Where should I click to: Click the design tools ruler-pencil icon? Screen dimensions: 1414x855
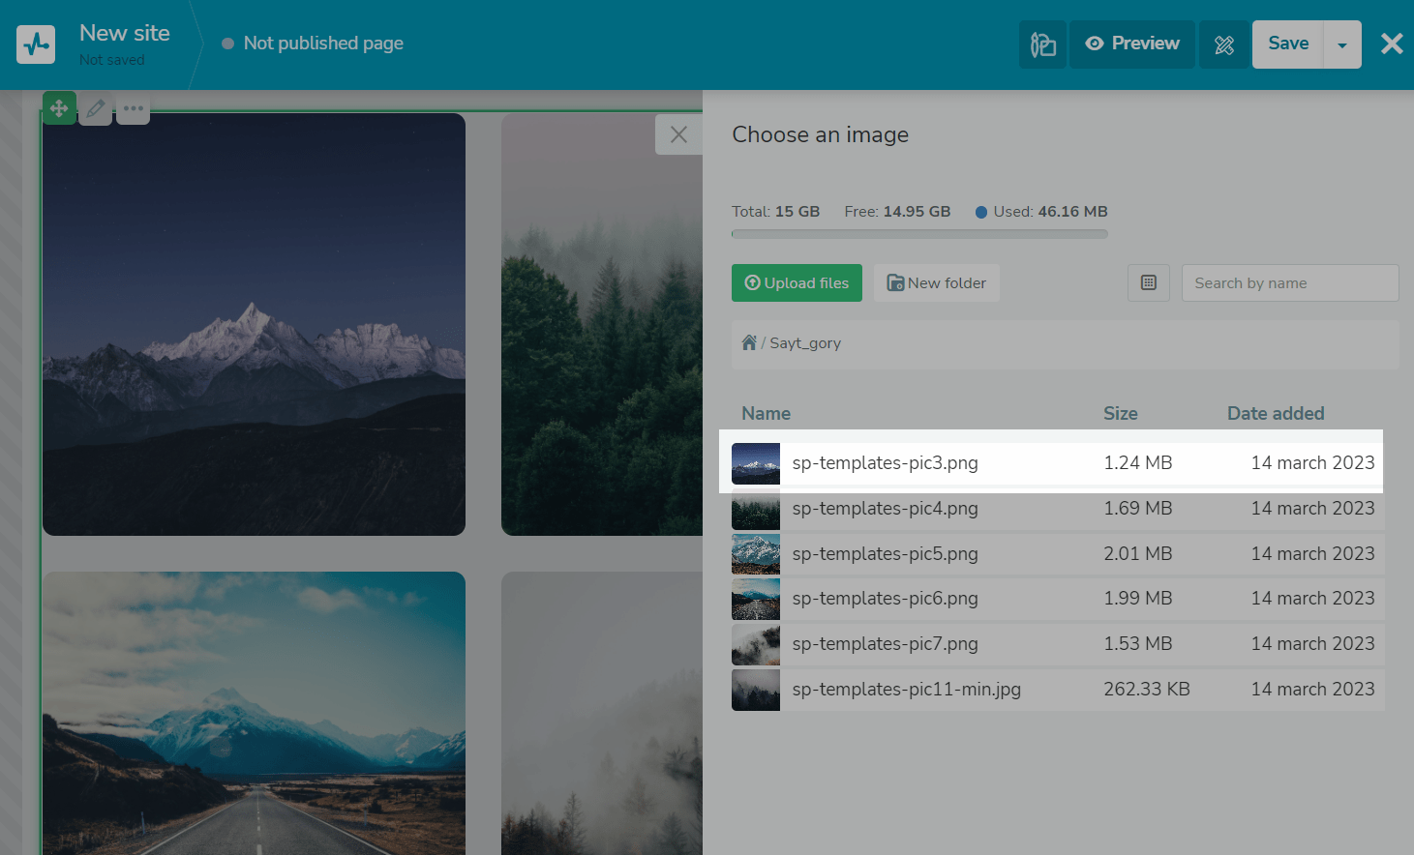(x=1223, y=44)
